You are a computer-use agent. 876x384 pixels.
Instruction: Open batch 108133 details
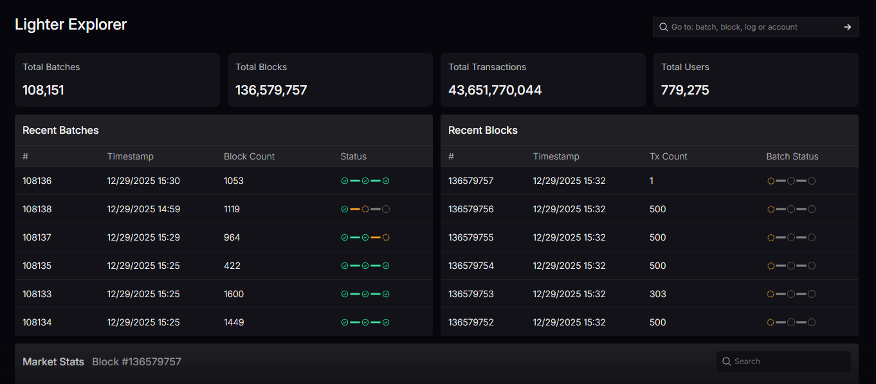pos(37,294)
